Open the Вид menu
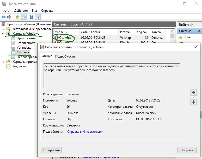Screen dimensions: 202x159 point(34,11)
